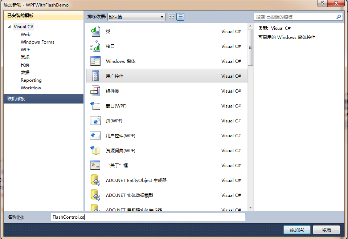Select the 常规 category
The height and width of the screenshot is (239, 348).
click(x=25, y=57)
